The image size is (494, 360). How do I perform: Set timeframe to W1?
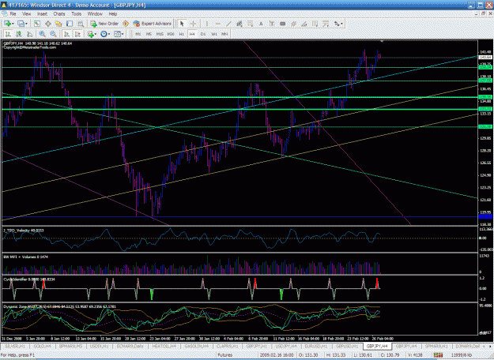pos(214,34)
